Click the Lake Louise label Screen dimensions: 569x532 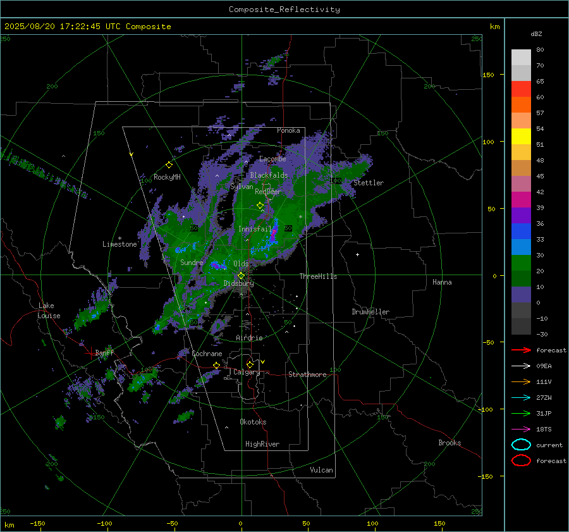(x=49, y=311)
